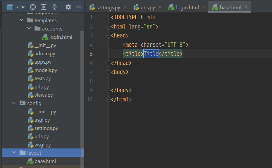Select admin.py in the project tree
Screen dimensions: 272x168
(44, 54)
